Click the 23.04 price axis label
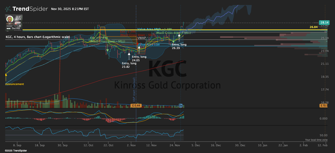The height and width of the screenshot is (153, 335). tap(324, 51)
